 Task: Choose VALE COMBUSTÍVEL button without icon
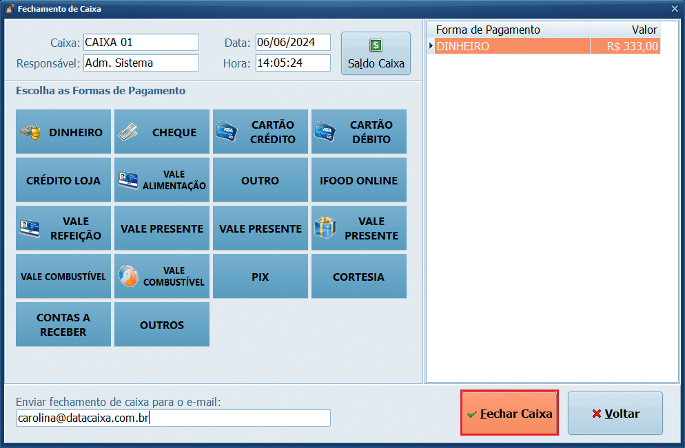point(63,276)
